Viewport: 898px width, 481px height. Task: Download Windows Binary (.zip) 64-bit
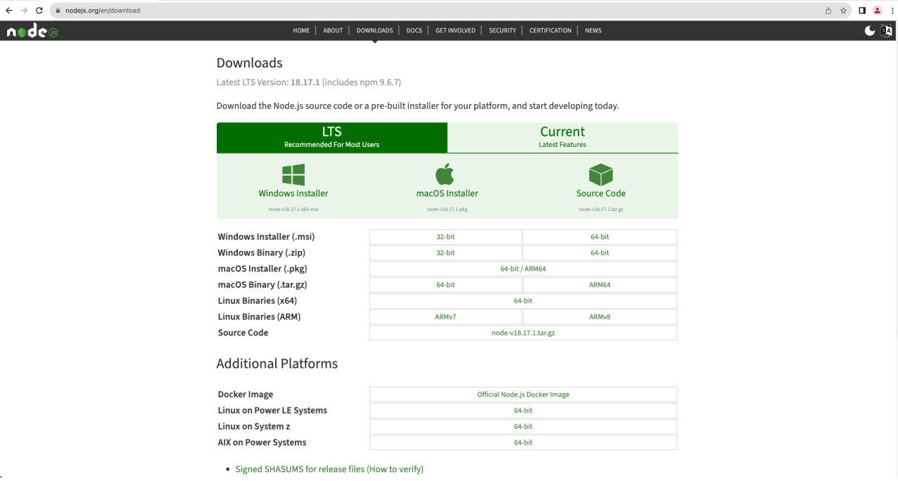coord(600,253)
